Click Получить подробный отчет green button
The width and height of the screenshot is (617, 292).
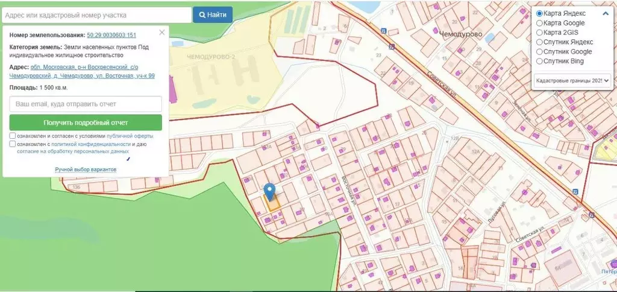[x=86, y=122]
